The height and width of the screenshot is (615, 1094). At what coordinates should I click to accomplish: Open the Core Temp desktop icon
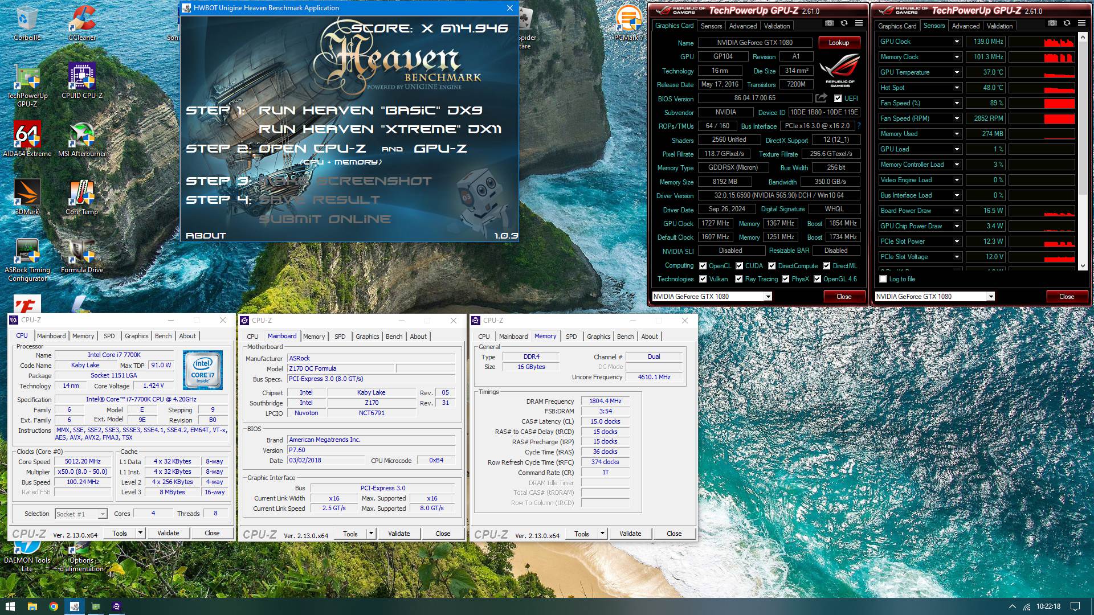(82, 197)
